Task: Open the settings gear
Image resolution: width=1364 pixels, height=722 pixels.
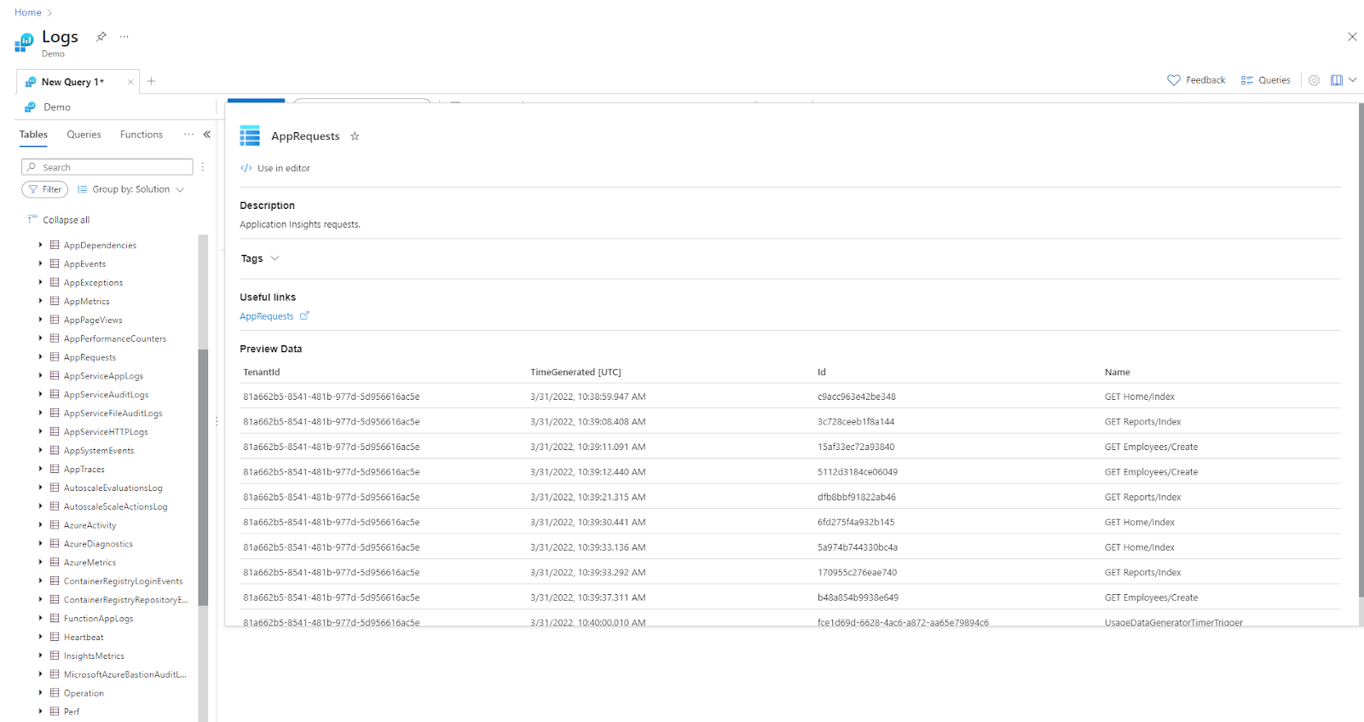Action: pos(1315,80)
